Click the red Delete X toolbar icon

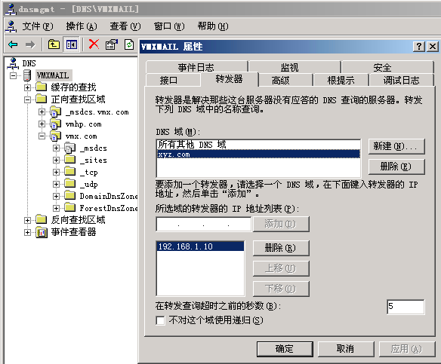coord(94,44)
